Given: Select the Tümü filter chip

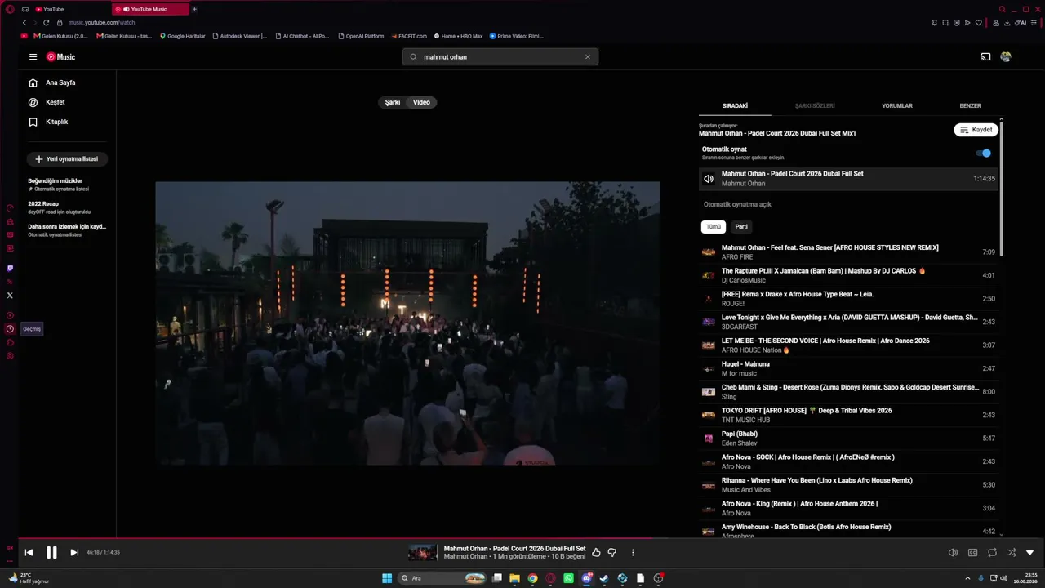Looking at the screenshot, I should 714,227.
